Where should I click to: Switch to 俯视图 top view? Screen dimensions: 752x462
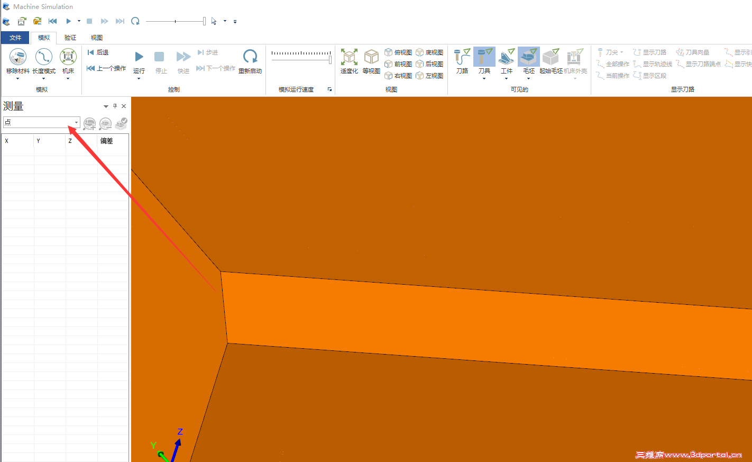click(398, 52)
